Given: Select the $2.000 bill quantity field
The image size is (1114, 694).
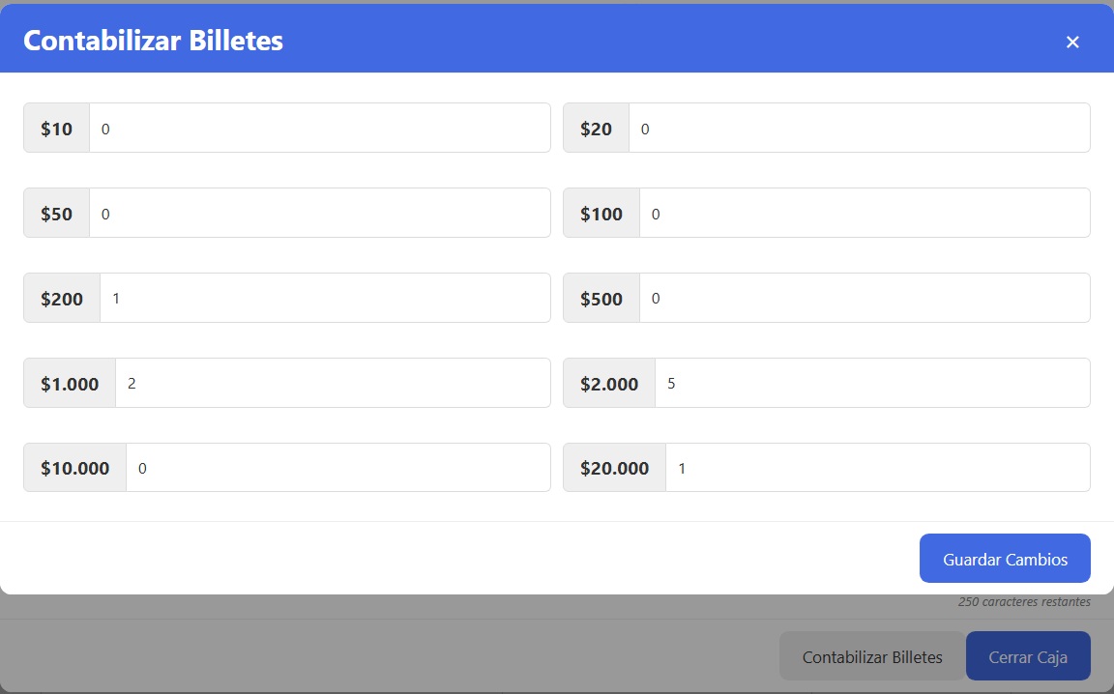Looking at the screenshot, I should coord(872,384).
